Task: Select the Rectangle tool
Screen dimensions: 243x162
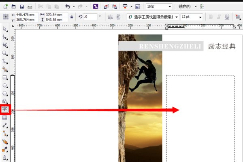Action: (x=5, y=77)
